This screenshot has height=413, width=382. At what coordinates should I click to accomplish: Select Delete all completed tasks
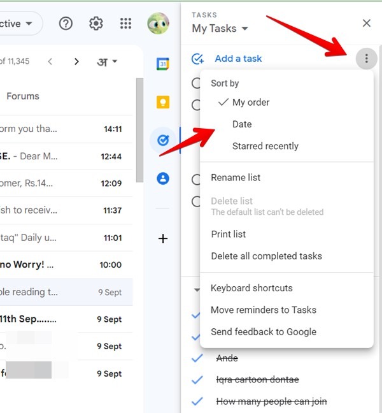(286, 256)
